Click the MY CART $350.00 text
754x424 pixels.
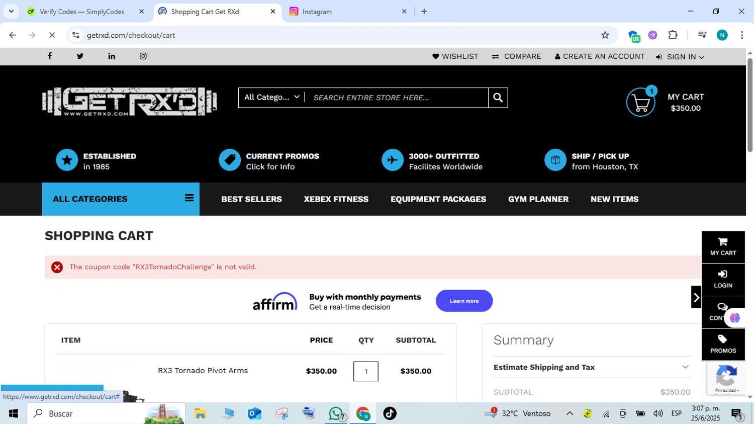[686, 102]
